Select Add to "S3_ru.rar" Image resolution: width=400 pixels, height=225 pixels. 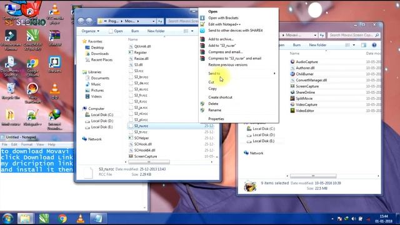pos(222,46)
